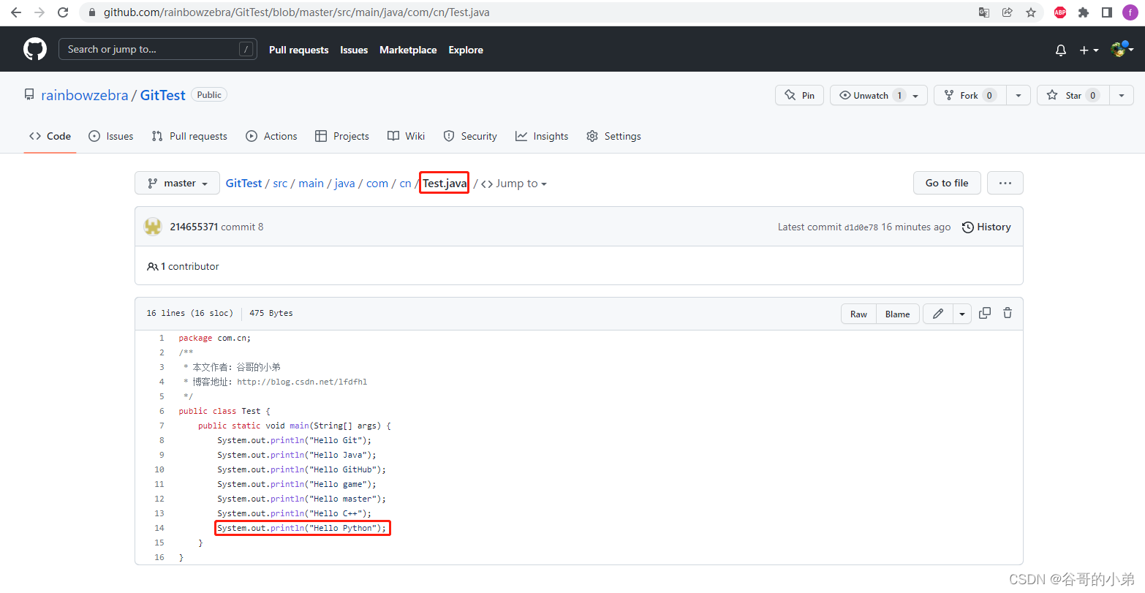The width and height of the screenshot is (1145, 593).
Task: Click the Unwatch button
Action: pos(879,95)
